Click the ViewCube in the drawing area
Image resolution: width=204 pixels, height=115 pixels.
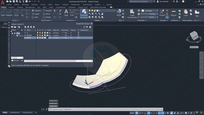pos(194,35)
